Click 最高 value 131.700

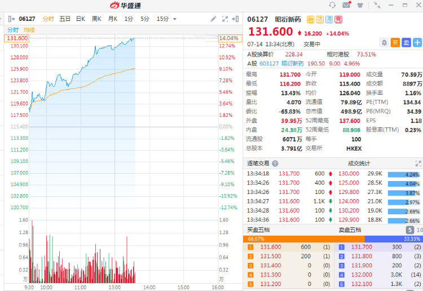(290, 74)
